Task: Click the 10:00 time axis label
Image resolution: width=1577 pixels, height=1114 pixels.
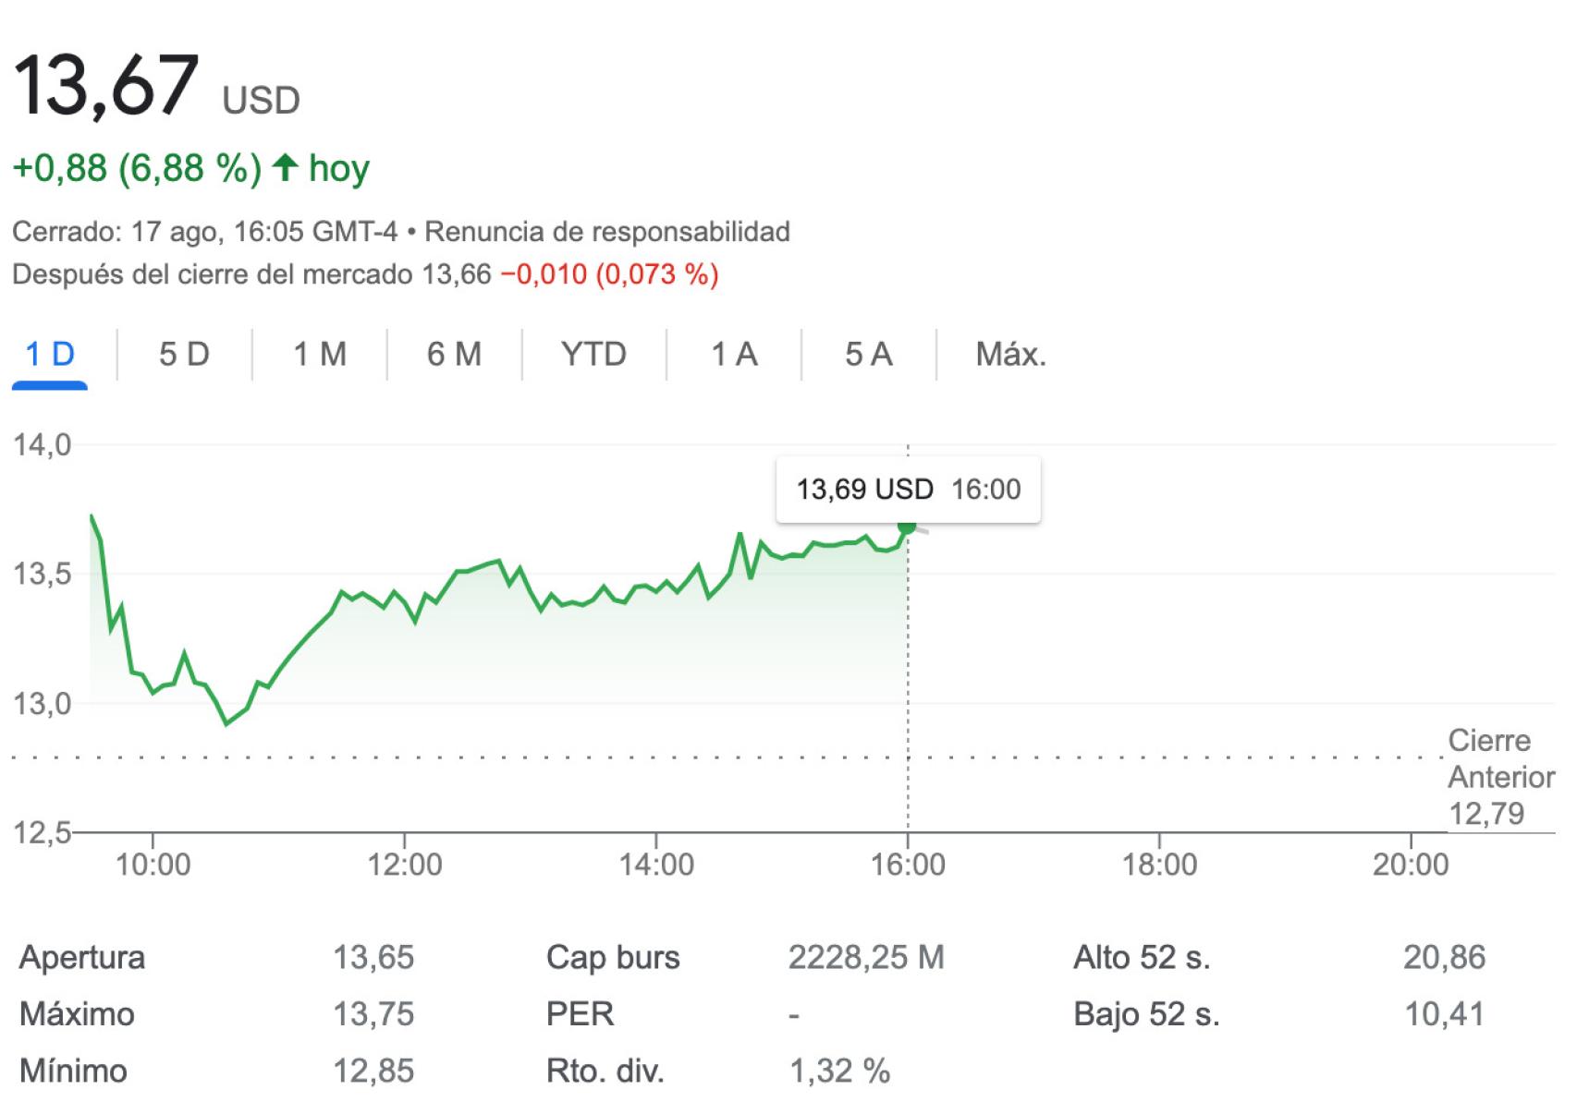Action: (153, 865)
